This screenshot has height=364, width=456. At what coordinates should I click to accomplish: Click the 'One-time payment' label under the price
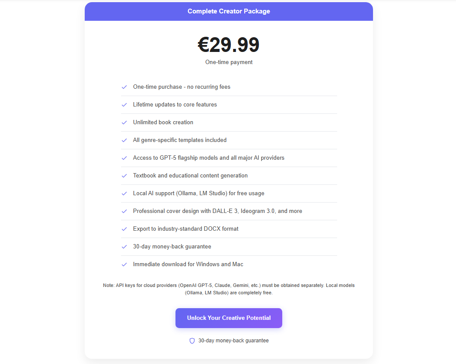point(229,62)
